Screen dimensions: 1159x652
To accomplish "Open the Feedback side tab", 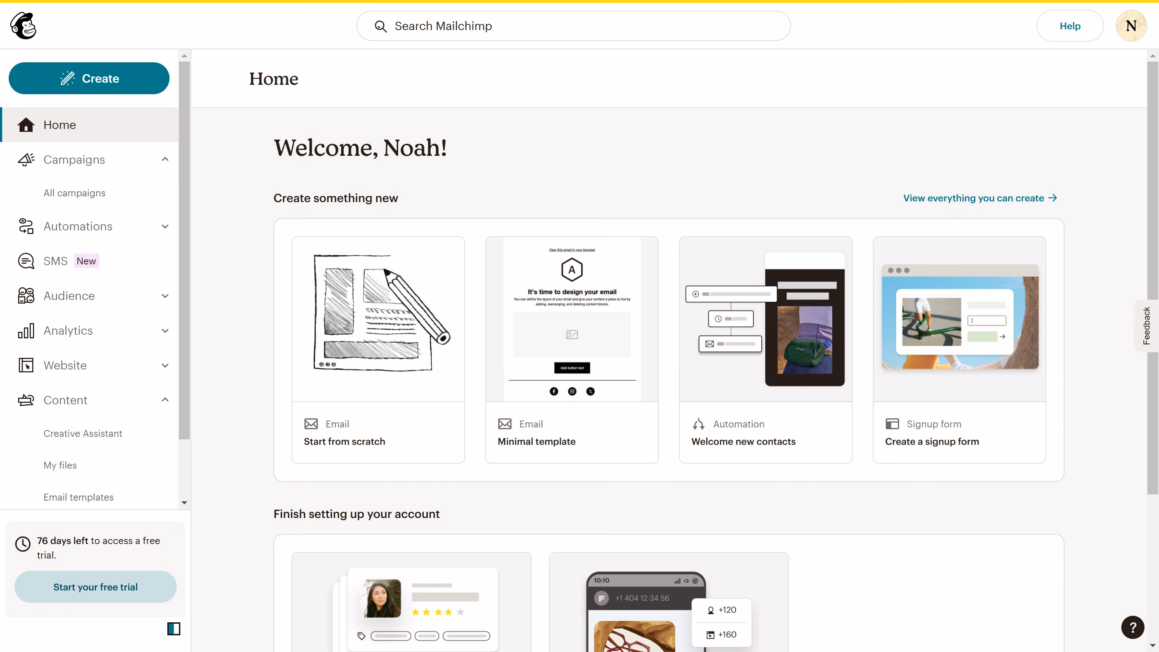I will point(1146,326).
